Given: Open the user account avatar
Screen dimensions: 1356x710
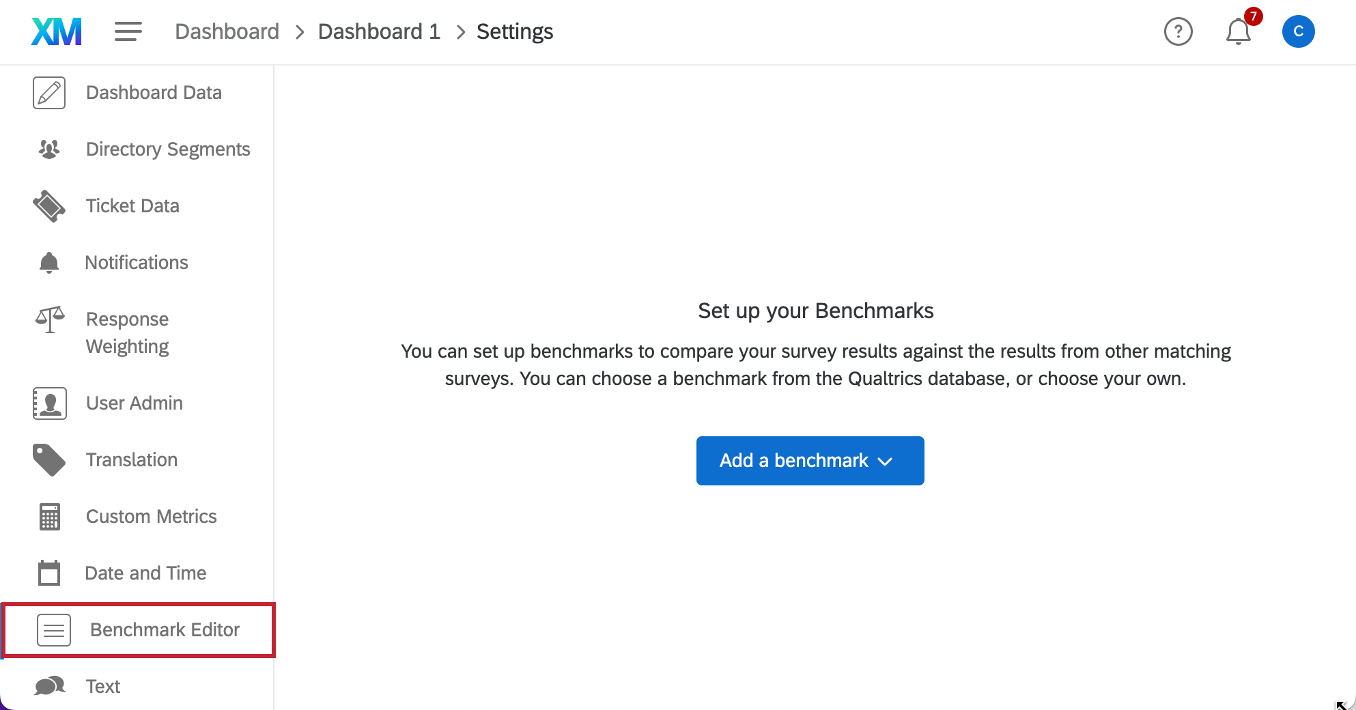Looking at the screenshot, I should point(1298,31).
